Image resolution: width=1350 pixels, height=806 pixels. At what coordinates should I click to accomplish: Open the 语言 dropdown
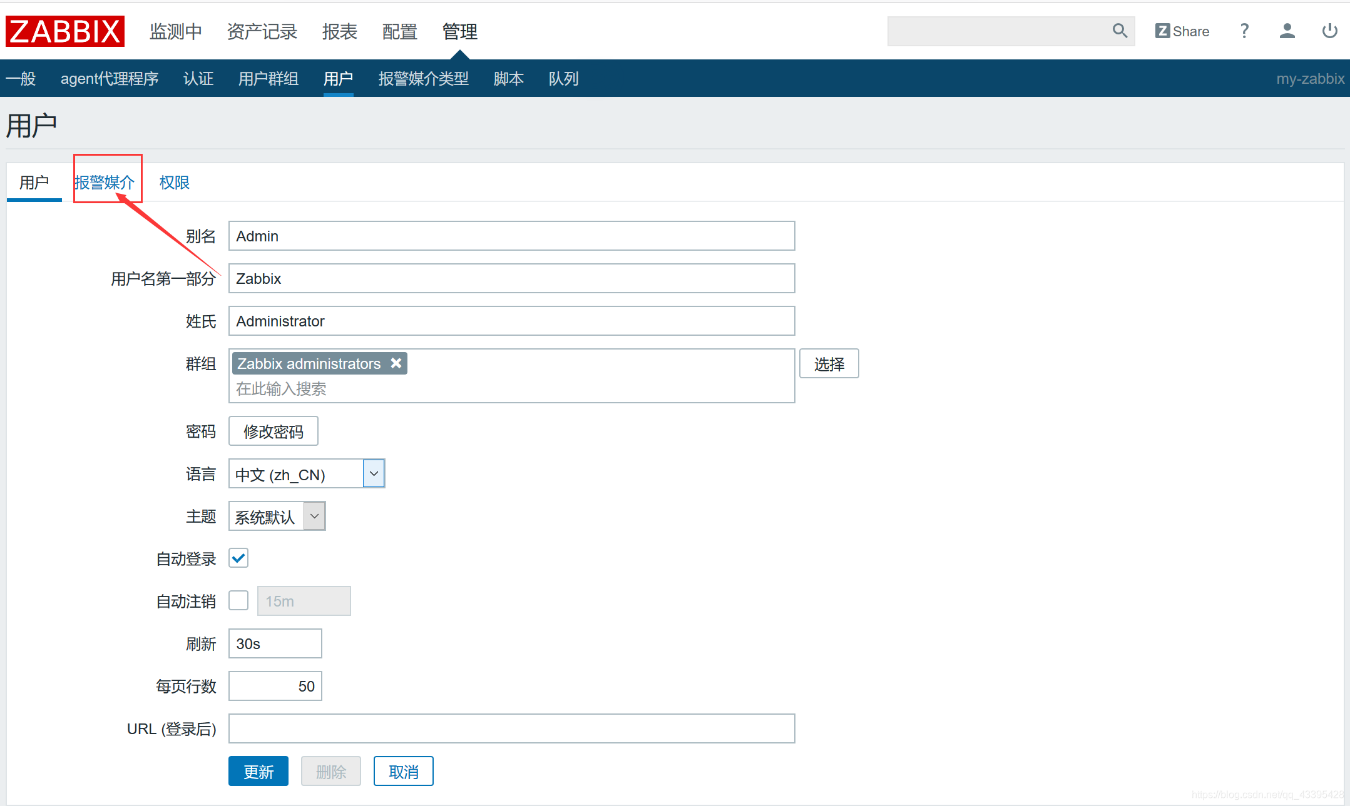[307, 474]
